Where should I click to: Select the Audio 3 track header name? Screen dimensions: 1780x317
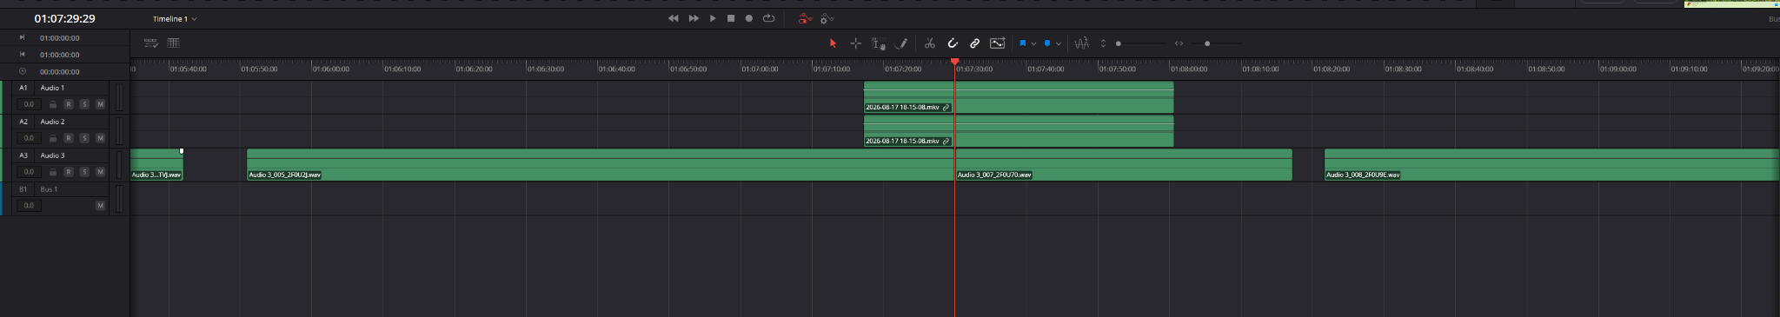click(x=52, y=155)
